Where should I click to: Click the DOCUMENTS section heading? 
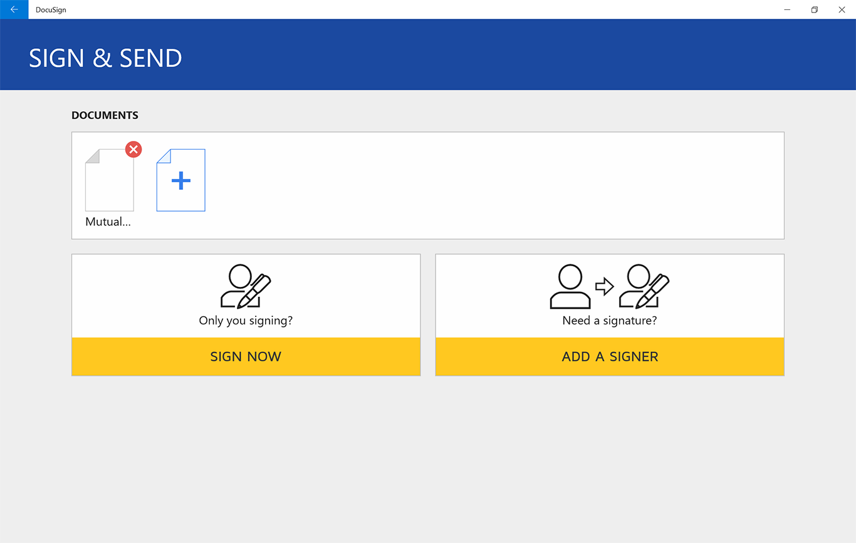point(105,115)
